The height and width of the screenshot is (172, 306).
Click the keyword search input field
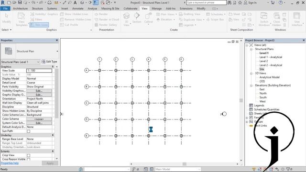206,2
